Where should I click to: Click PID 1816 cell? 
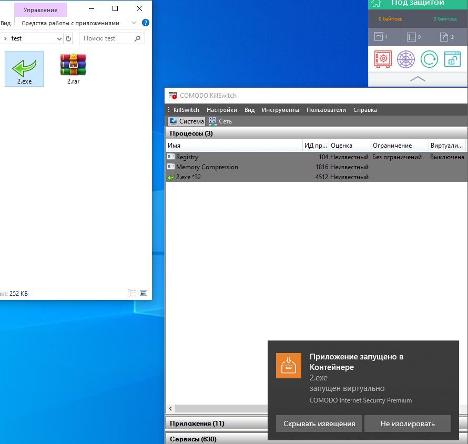pyautogui.click(x=322, y=167)
